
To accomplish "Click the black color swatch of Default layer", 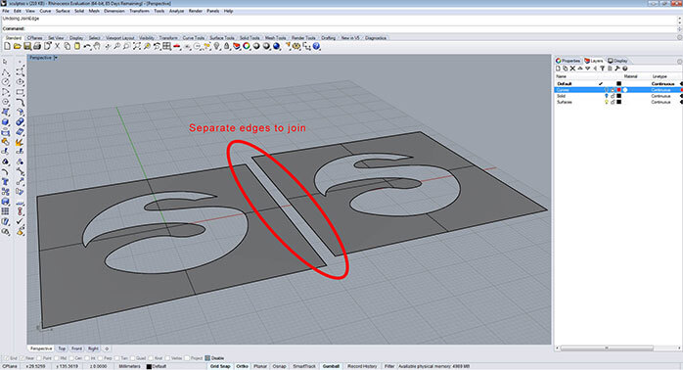I will click(x=618, y=83).
